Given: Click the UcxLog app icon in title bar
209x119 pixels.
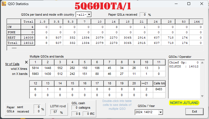Looking at the screenshot, I should click(4, 4).
